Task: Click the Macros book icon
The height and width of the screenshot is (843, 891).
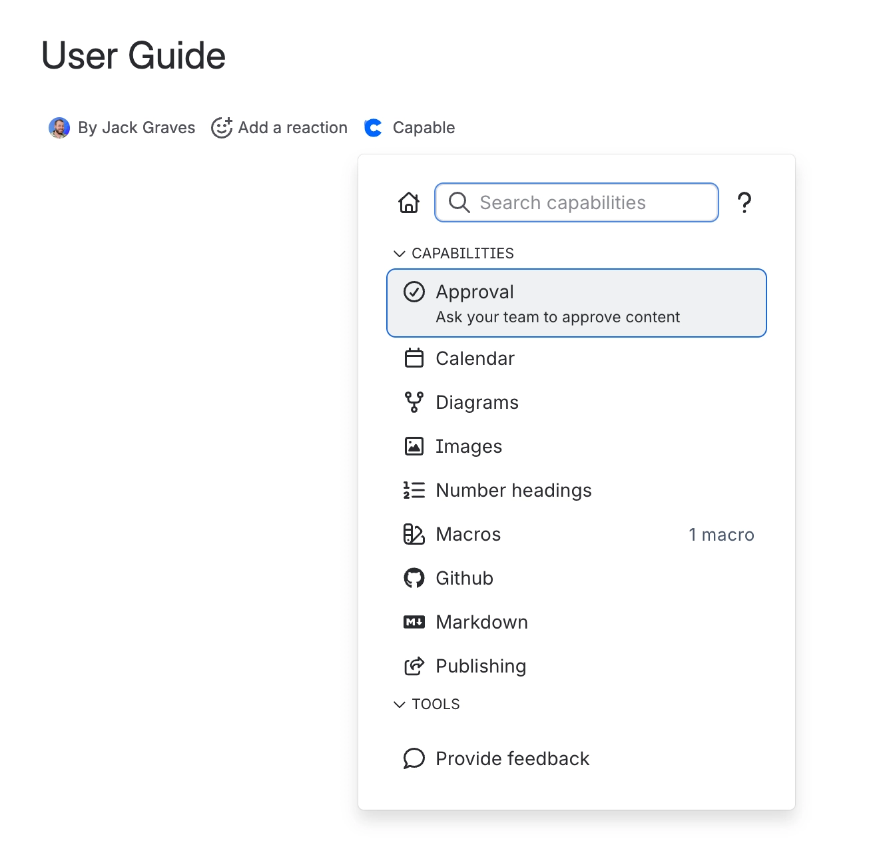Action: pos(414,533)
